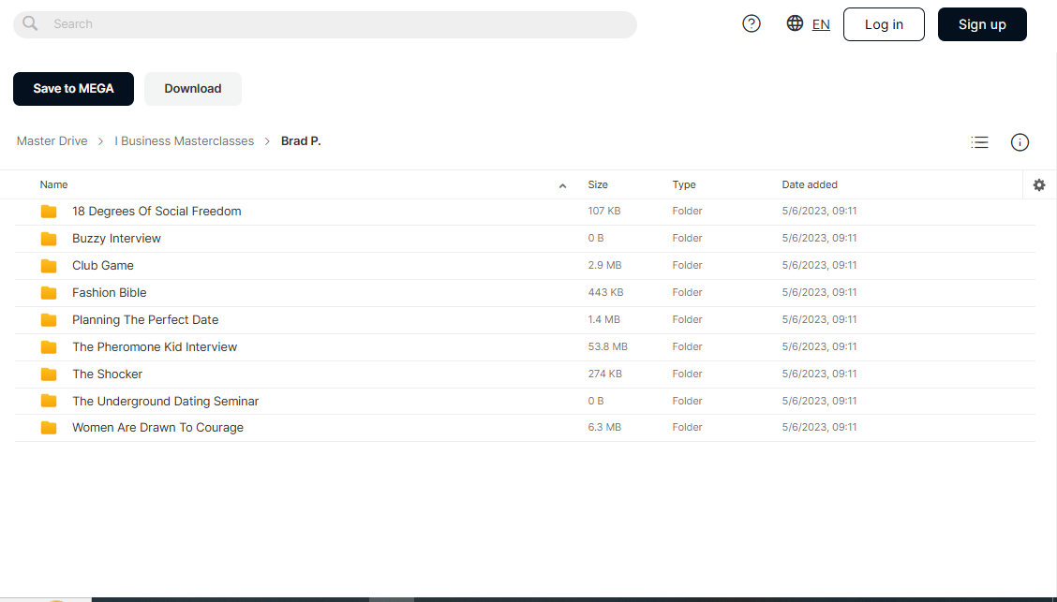Image resolution: width=1057 pixels, height=602 pixels.
Task: Select Women Are Drawn To Courage folder name
Action: [157, 428]
